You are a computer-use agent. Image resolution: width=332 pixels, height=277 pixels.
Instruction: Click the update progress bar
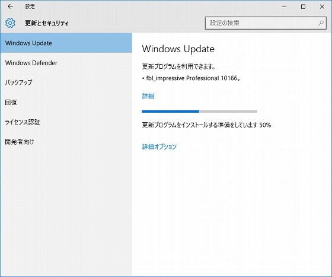(x=199, y=112)
